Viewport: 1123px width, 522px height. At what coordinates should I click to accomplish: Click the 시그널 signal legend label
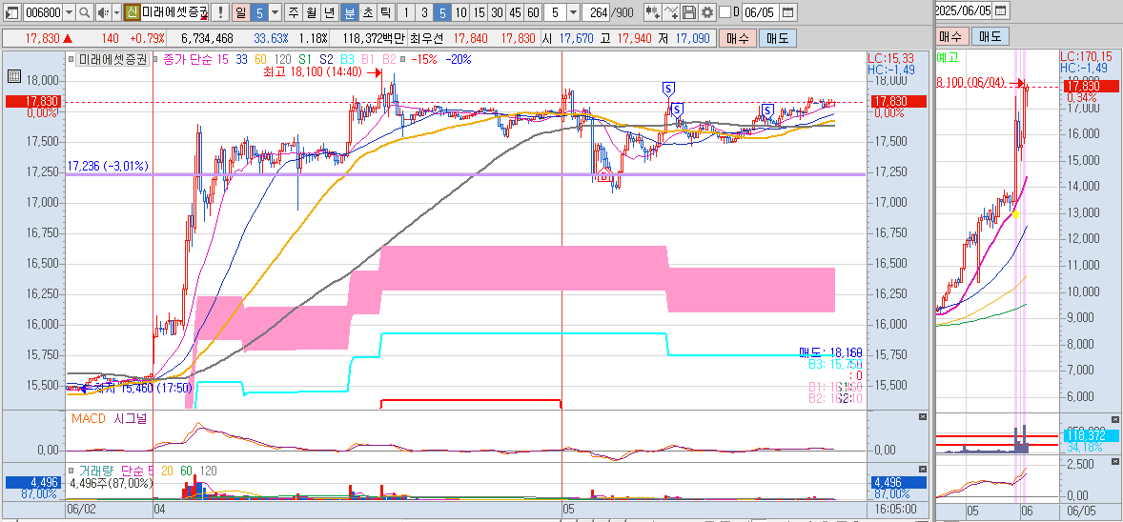pos(129,418)
